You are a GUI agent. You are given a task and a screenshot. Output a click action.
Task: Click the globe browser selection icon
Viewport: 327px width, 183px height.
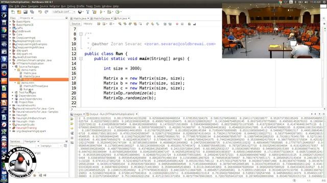coord(80,12)
